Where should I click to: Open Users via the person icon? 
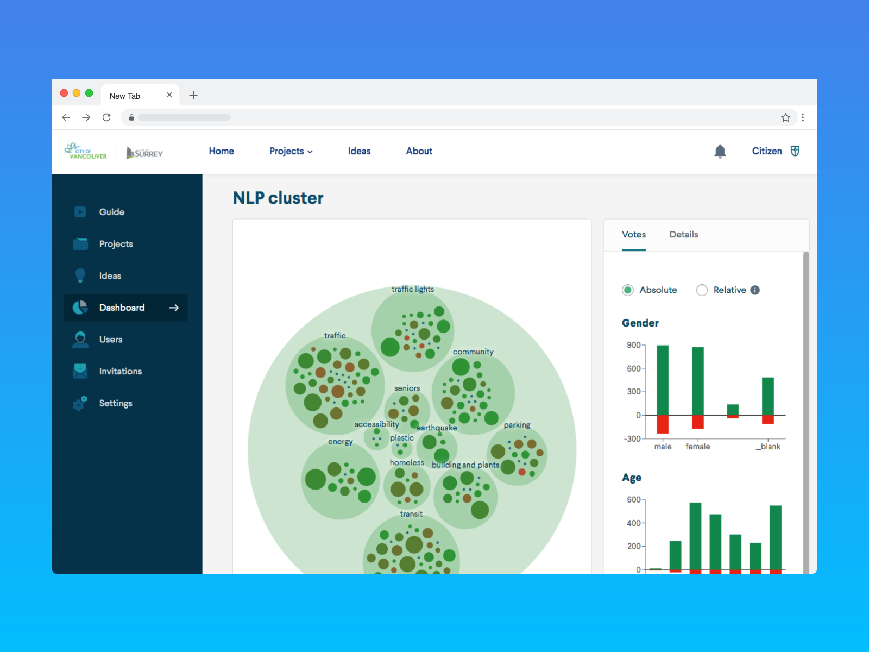[x=80, y=340]
